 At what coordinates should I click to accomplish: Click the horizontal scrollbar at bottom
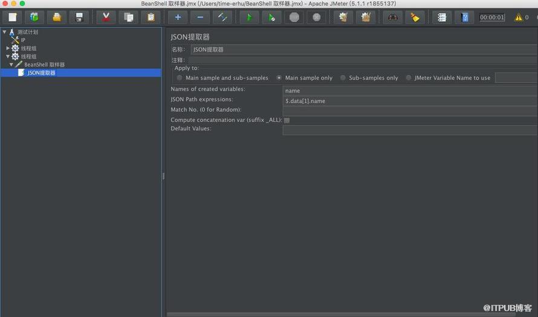tap(341, 315)
